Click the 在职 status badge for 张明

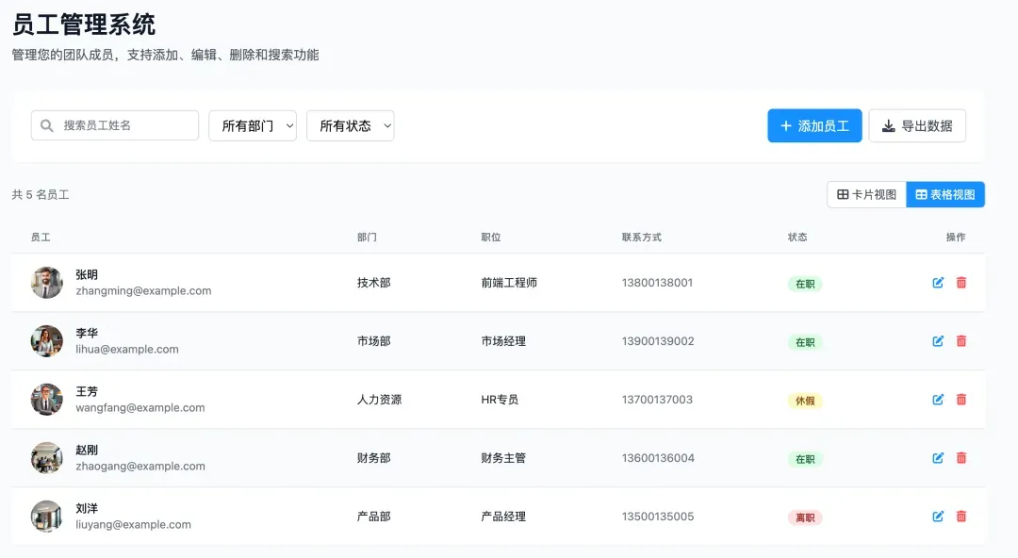point(805,284)
